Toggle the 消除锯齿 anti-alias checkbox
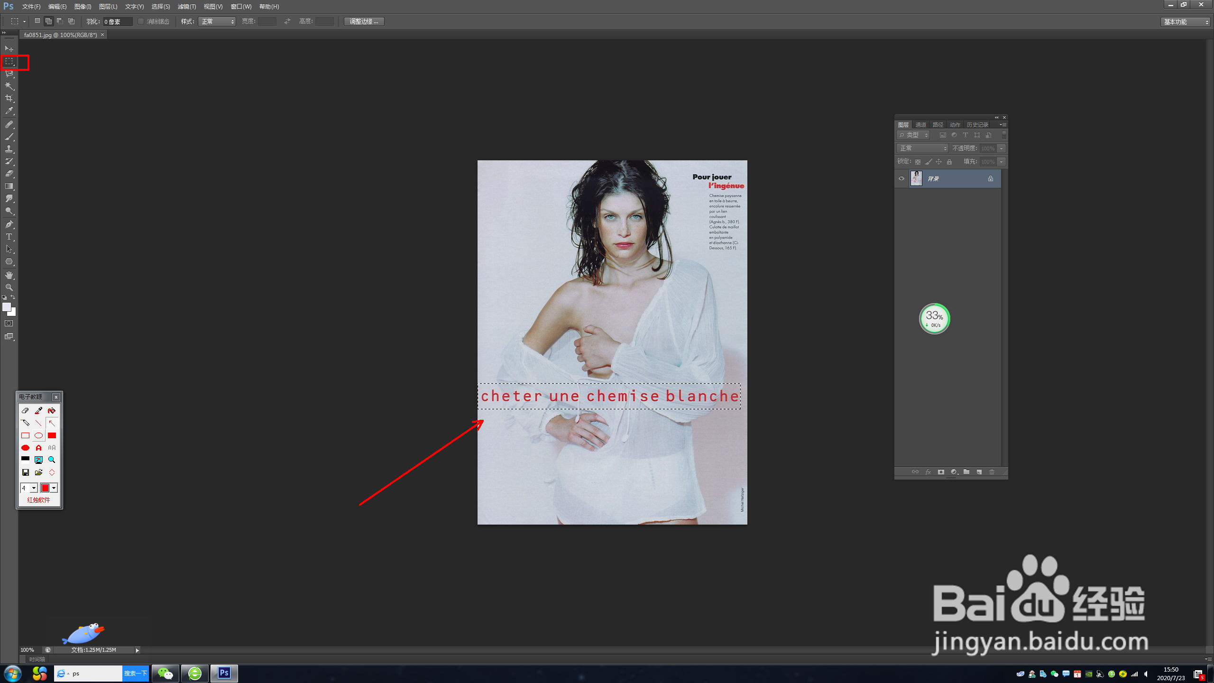The image size is (1214, 683). 141,21
